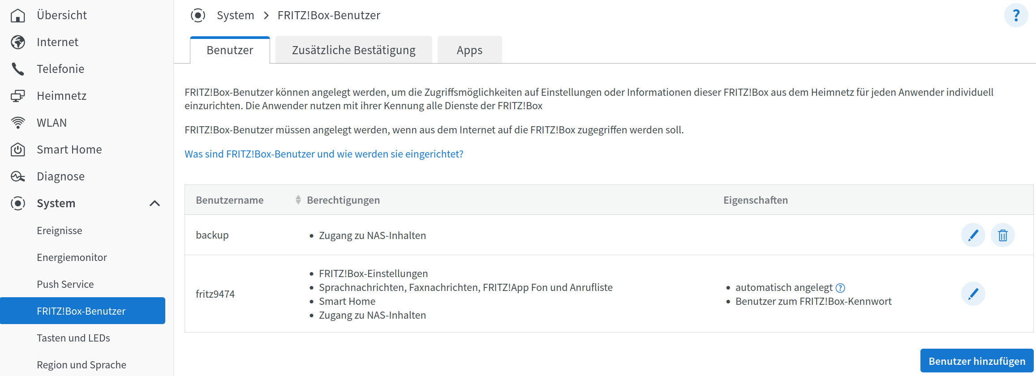The width and height of the screenshot is (1036, 376).
Task: Go to Ereignisse submenu
Action: (59, 231)
